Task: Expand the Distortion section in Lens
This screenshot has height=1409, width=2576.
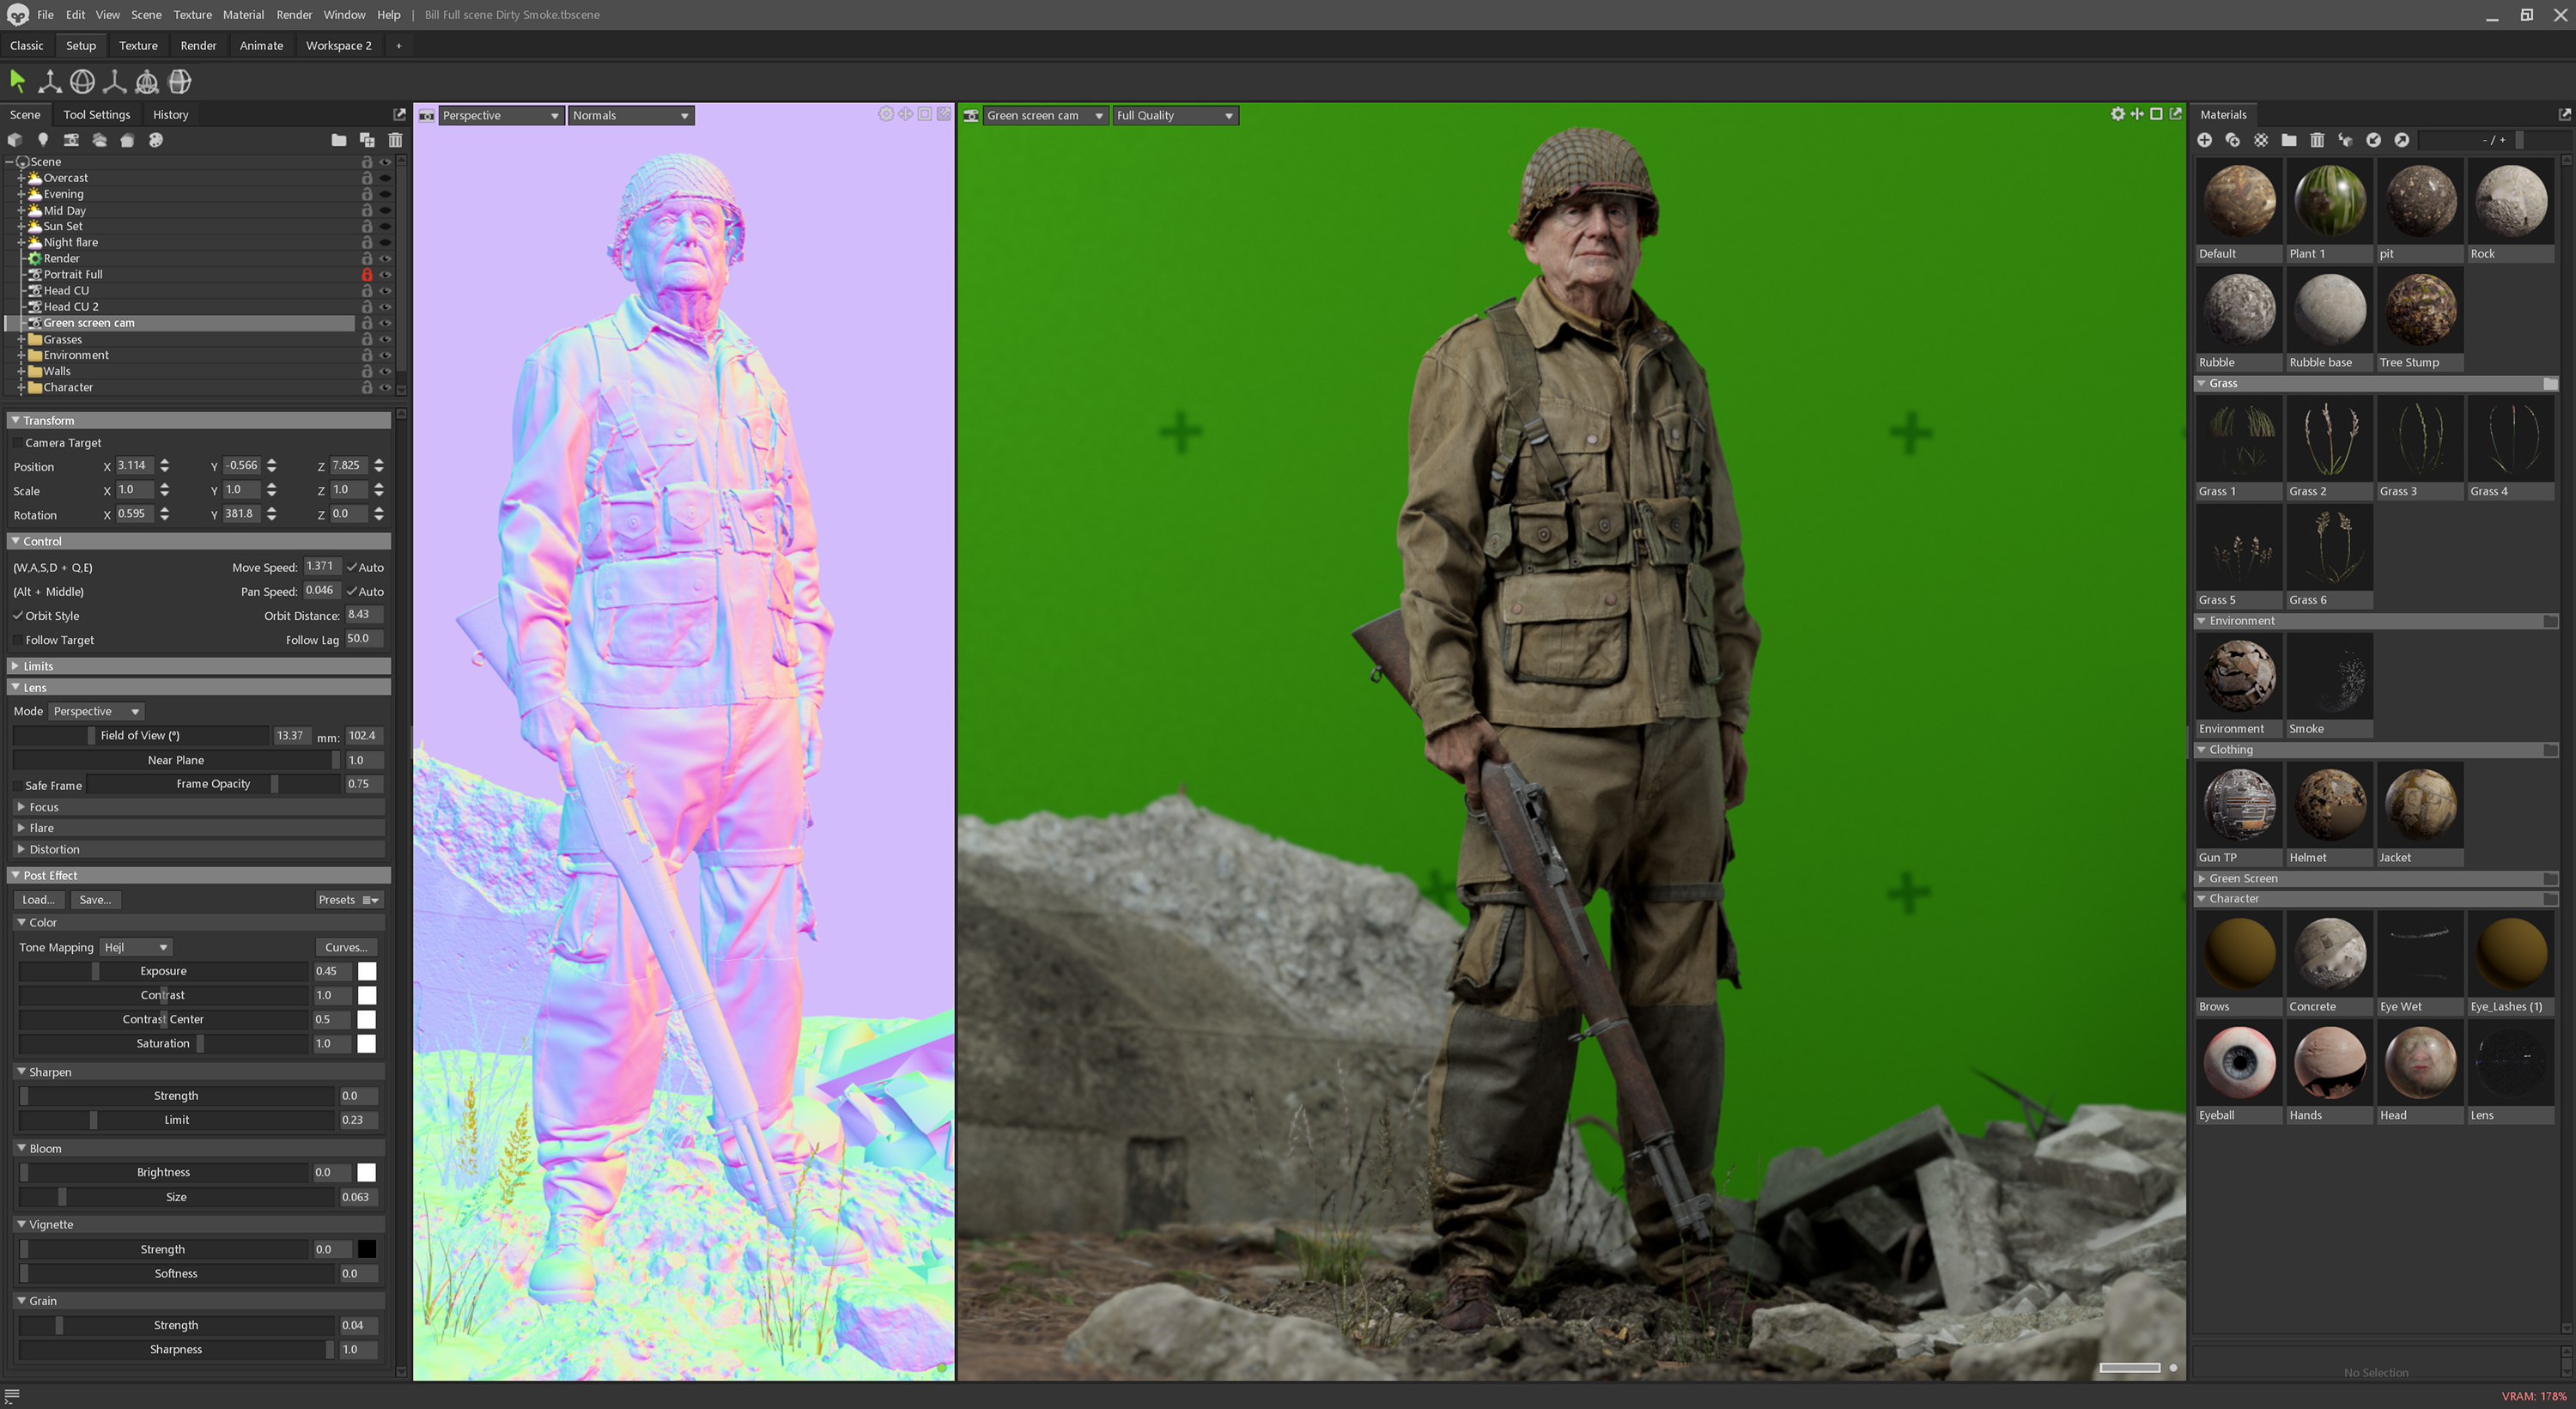Action: coord(53,849)
